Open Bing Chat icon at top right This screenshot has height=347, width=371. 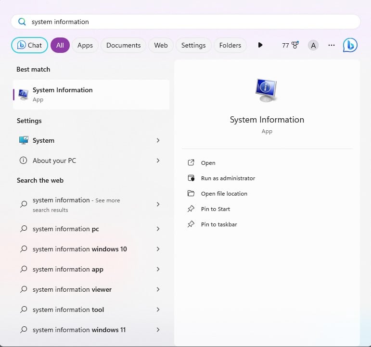coord(350,45)
